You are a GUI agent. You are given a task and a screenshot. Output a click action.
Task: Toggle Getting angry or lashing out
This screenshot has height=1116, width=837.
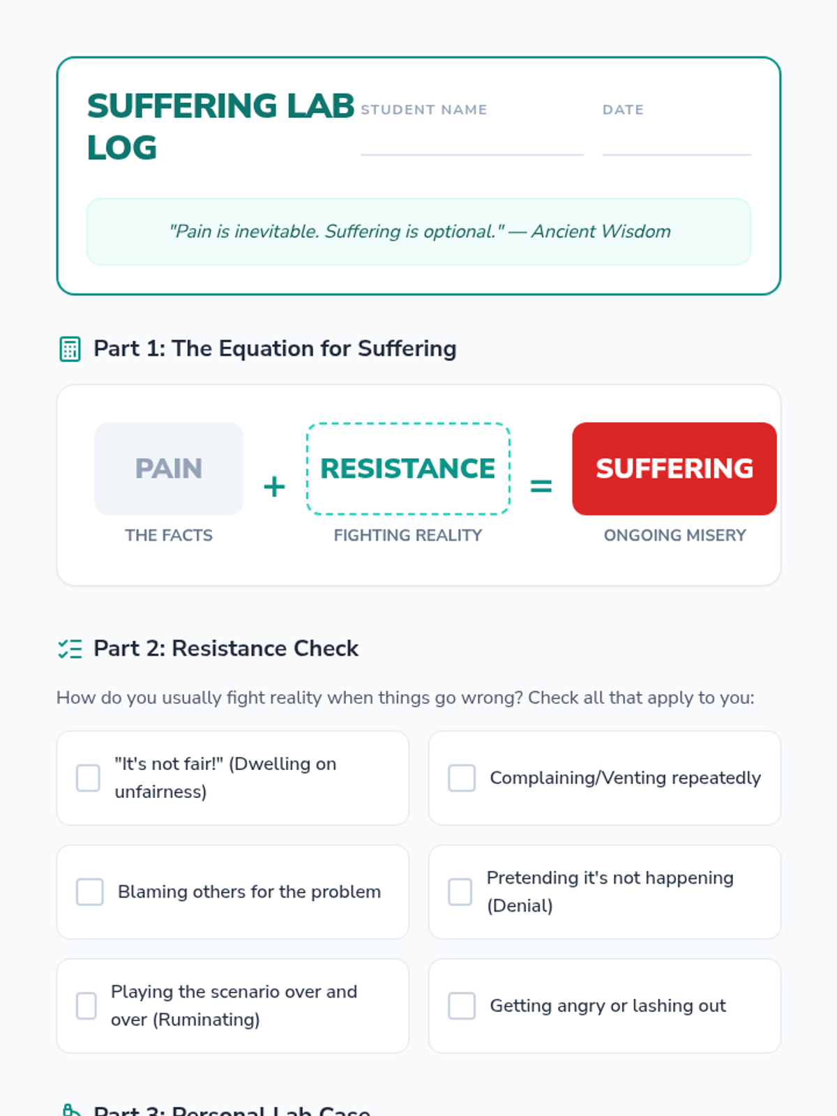pyautogui.click(x=462, y=1005)
